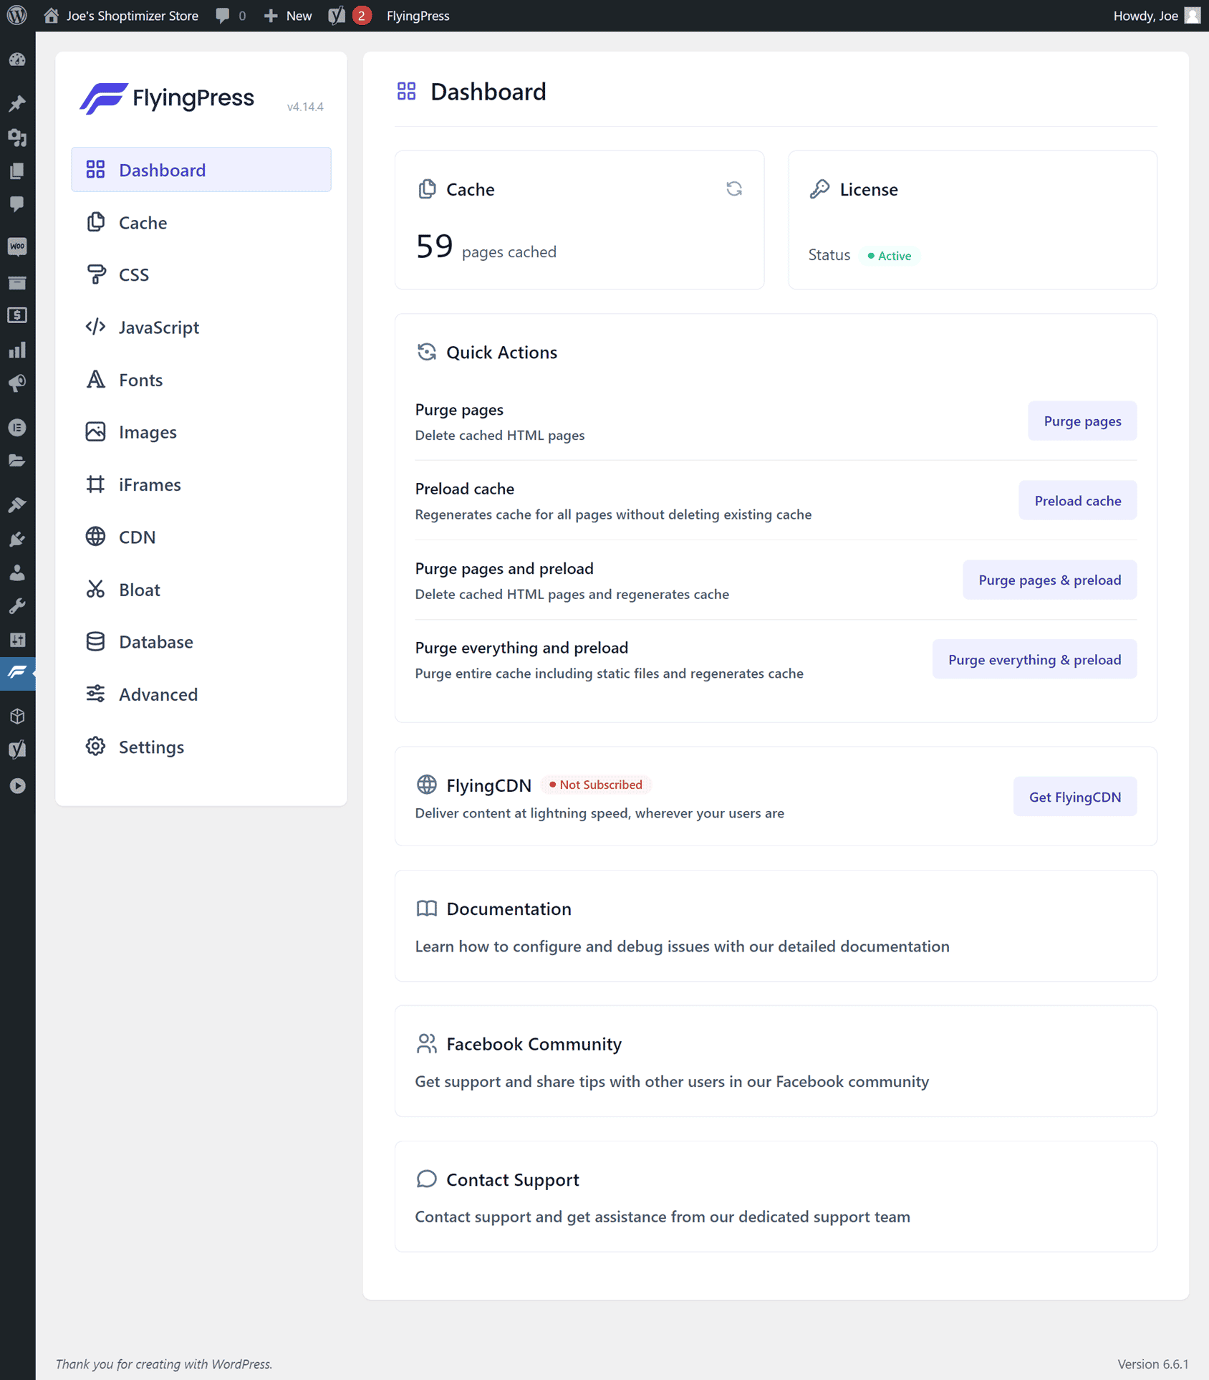
Task: Open the Advanced settings tab
Action: pyautogui.click(x=201, y=694)
